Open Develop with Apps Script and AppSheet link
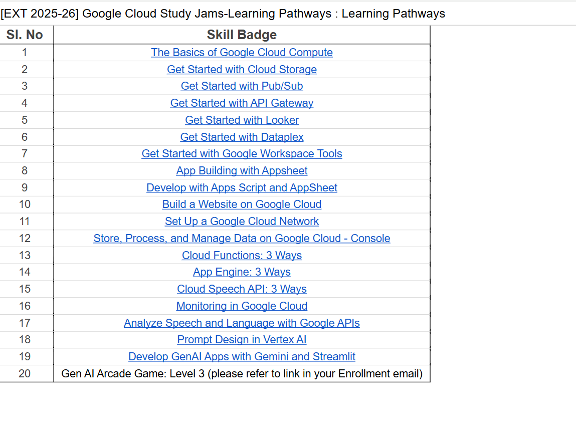Viewport: 576px width, 440px height. click(242, 187)
